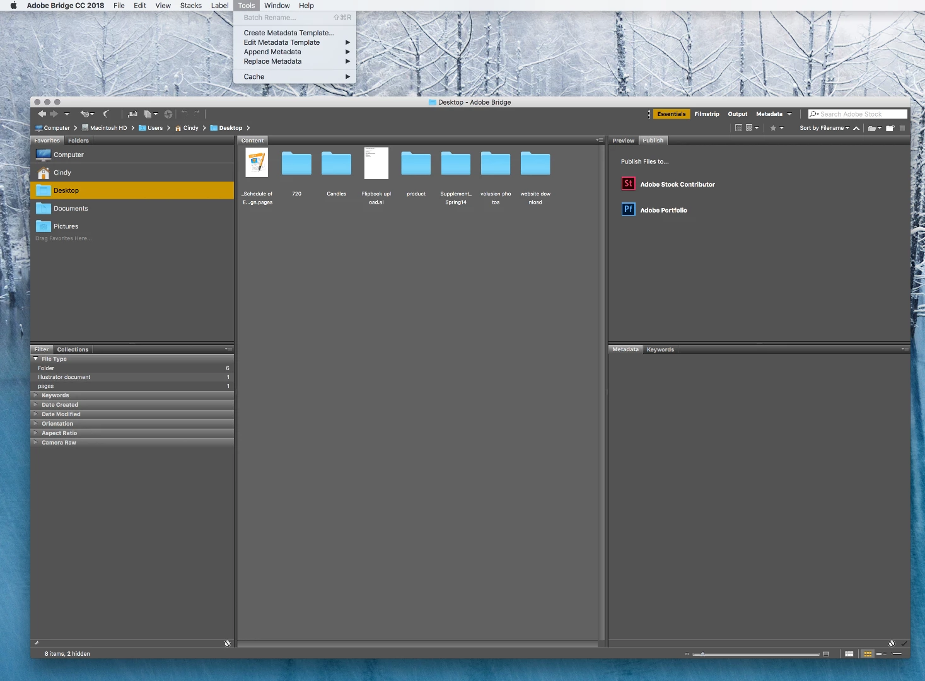The height and width of the screenshot is (681, 925).
Task: Click the search magnifier icon
Action: (814, 114)
